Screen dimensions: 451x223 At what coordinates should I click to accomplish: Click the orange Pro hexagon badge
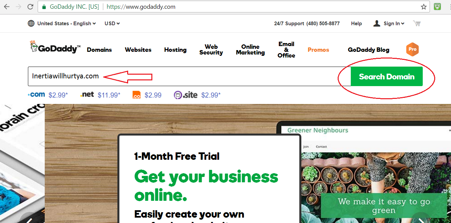(413, 49)
